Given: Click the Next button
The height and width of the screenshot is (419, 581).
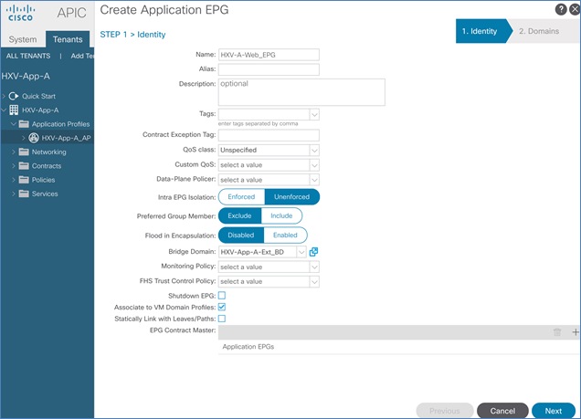Looking at the screenshot, I should (554, 411).
